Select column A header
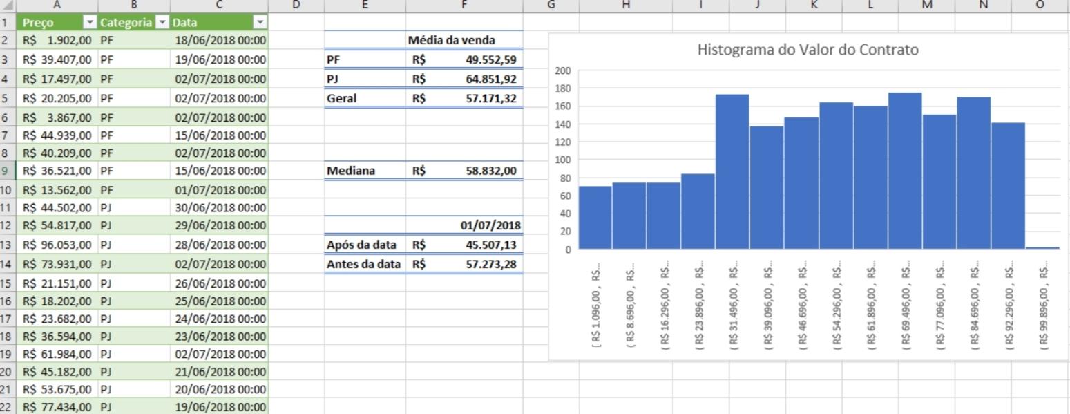Image resolution: width=1070 pixels, height=414 pixels. 57,6
